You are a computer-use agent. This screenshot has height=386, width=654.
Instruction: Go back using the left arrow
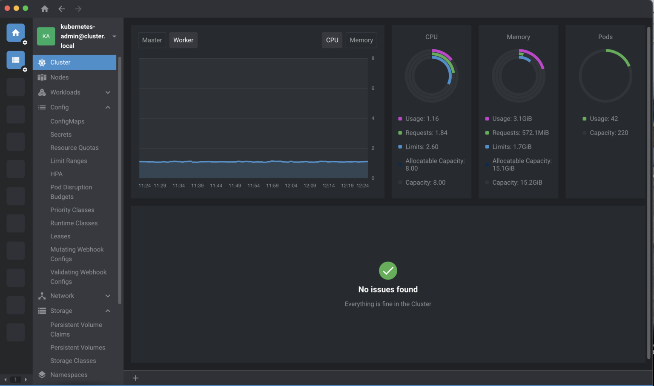coord(62,9)
